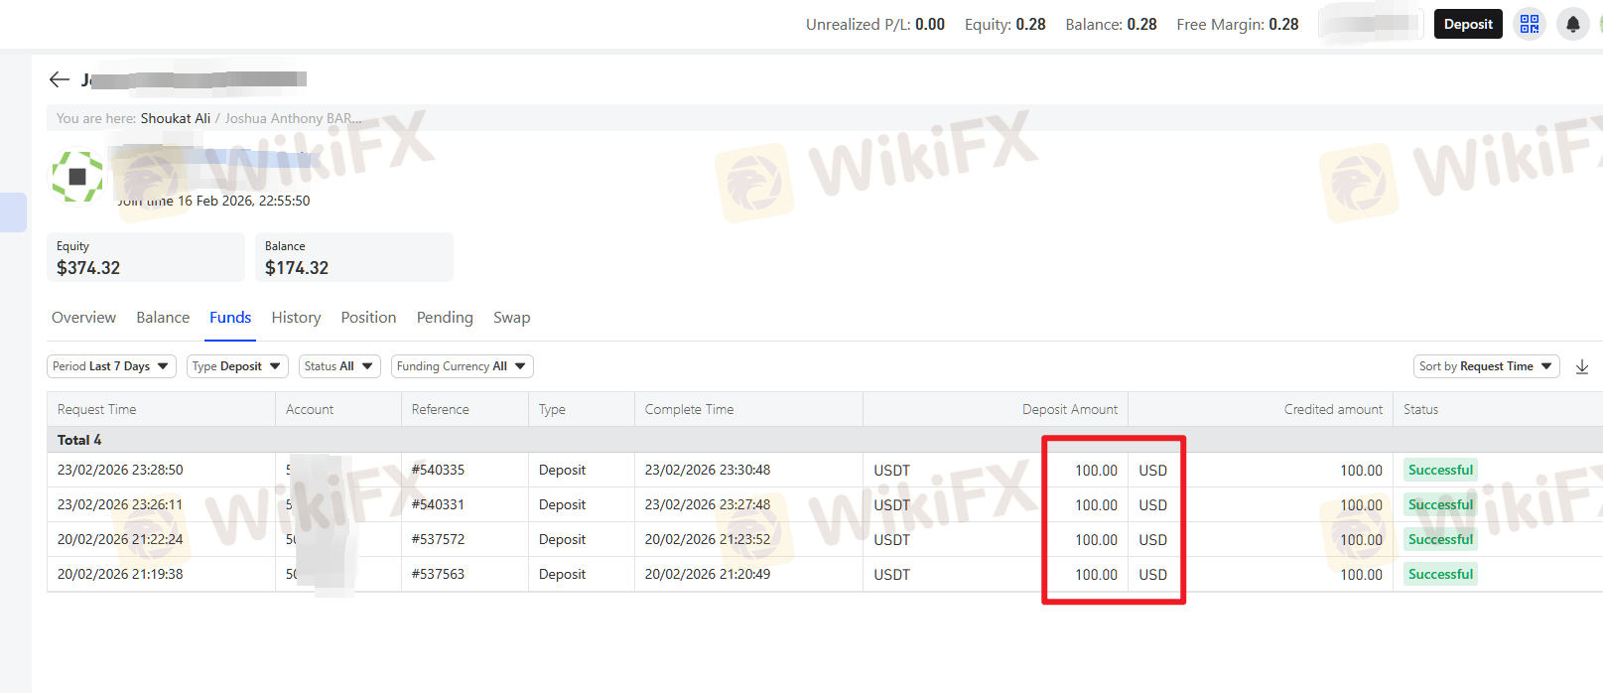
Task: Switch to the Balance tab
Action: [163, 318]
